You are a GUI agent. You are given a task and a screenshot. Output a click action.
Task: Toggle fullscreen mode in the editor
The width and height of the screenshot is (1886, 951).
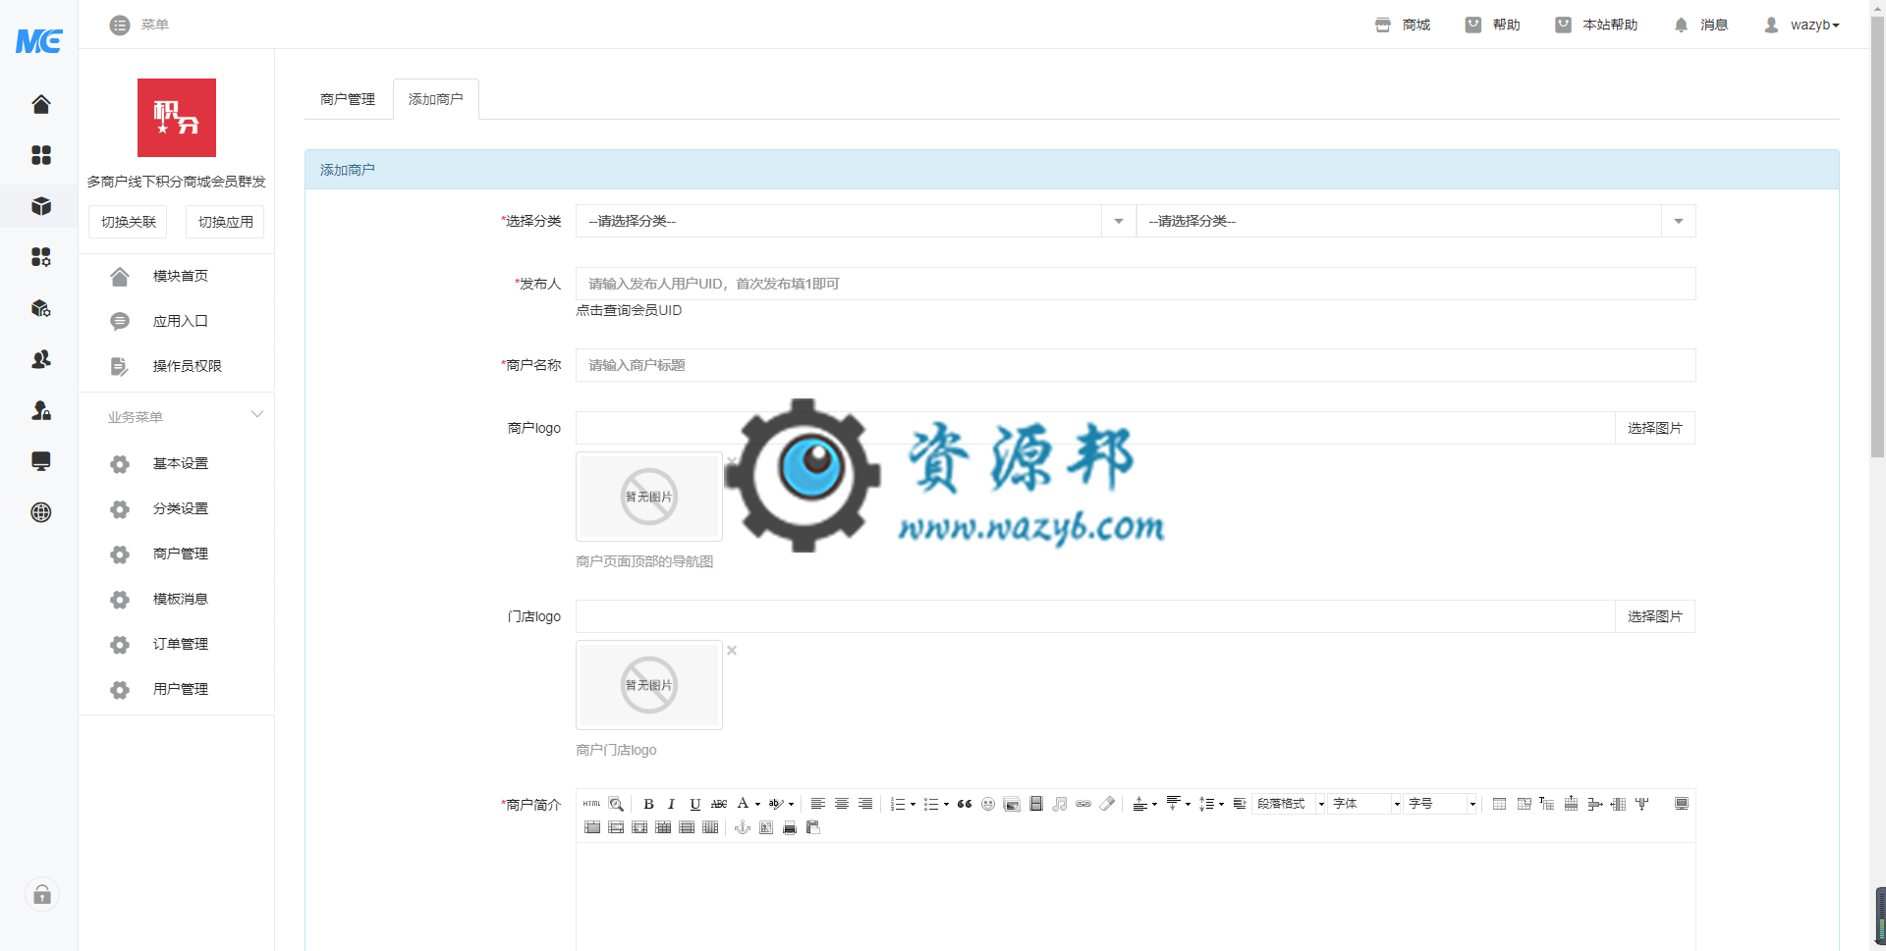point(1682,804)
